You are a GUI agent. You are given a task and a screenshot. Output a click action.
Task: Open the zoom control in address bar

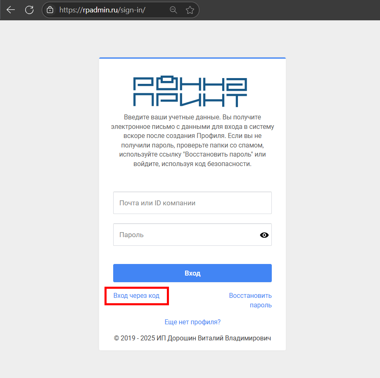pos(173,10)
